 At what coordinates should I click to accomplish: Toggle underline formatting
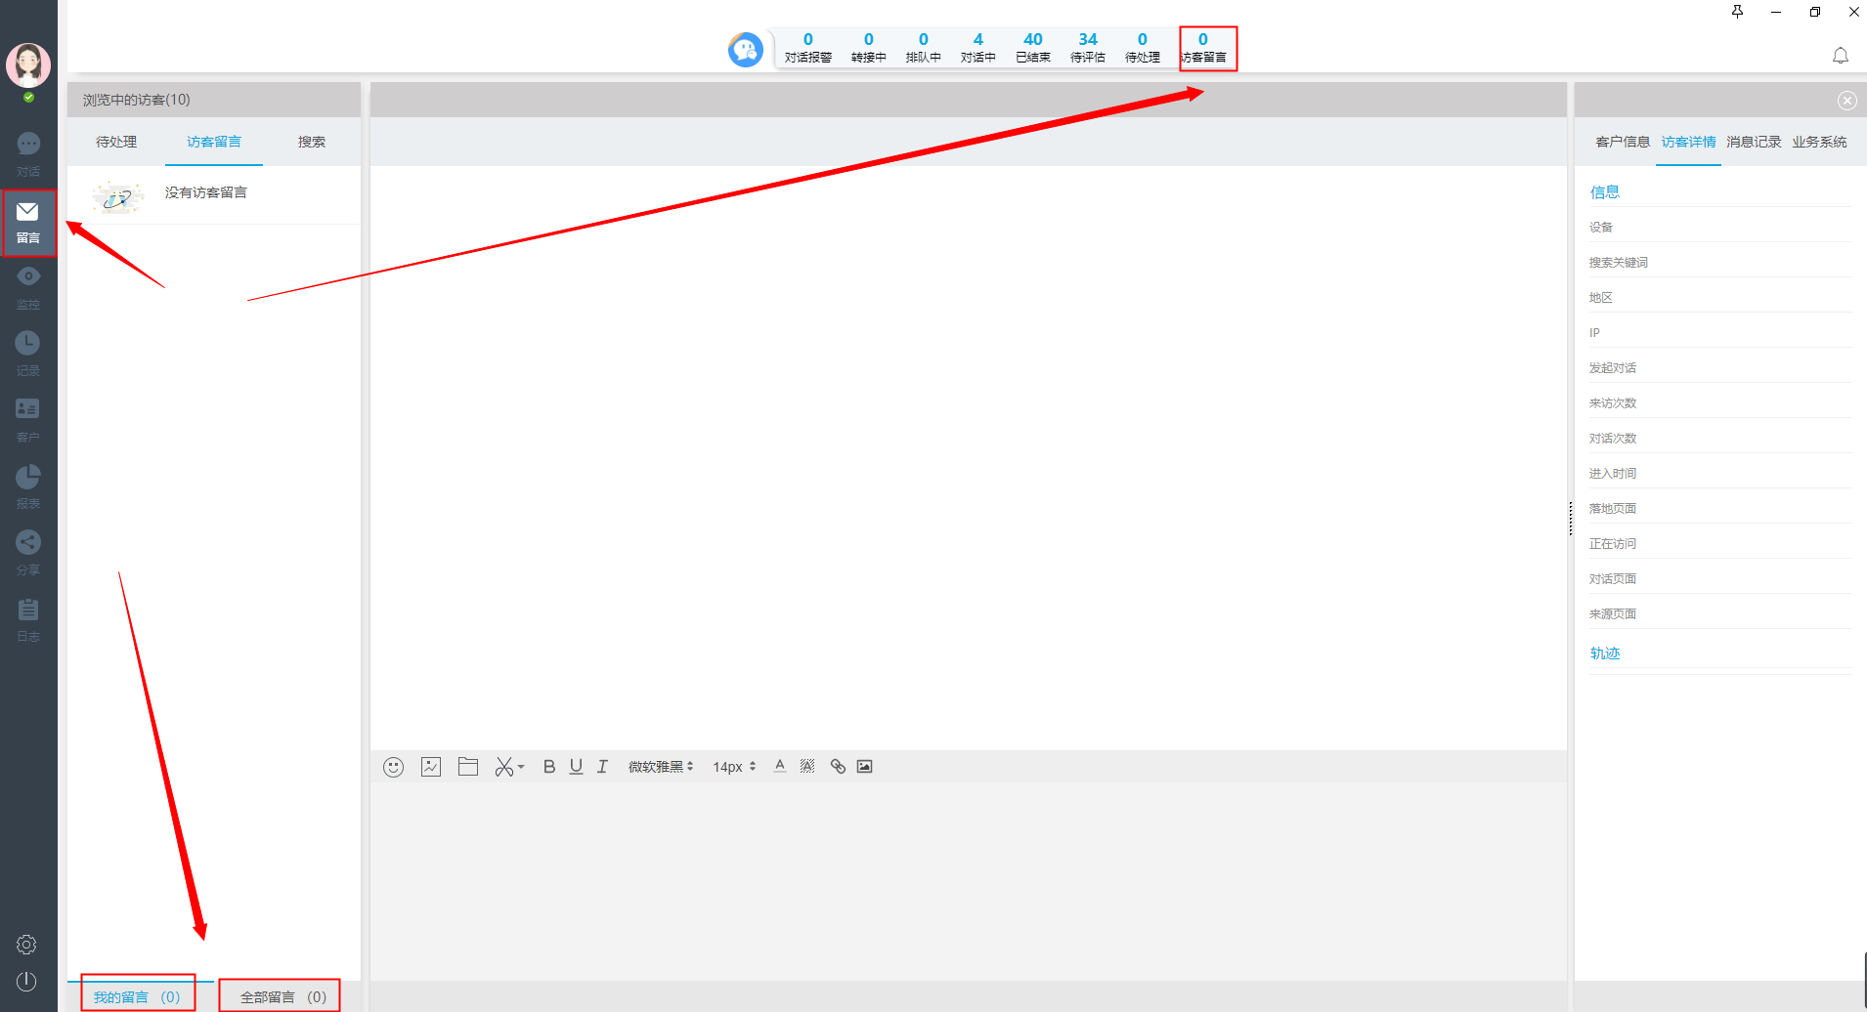576,767
